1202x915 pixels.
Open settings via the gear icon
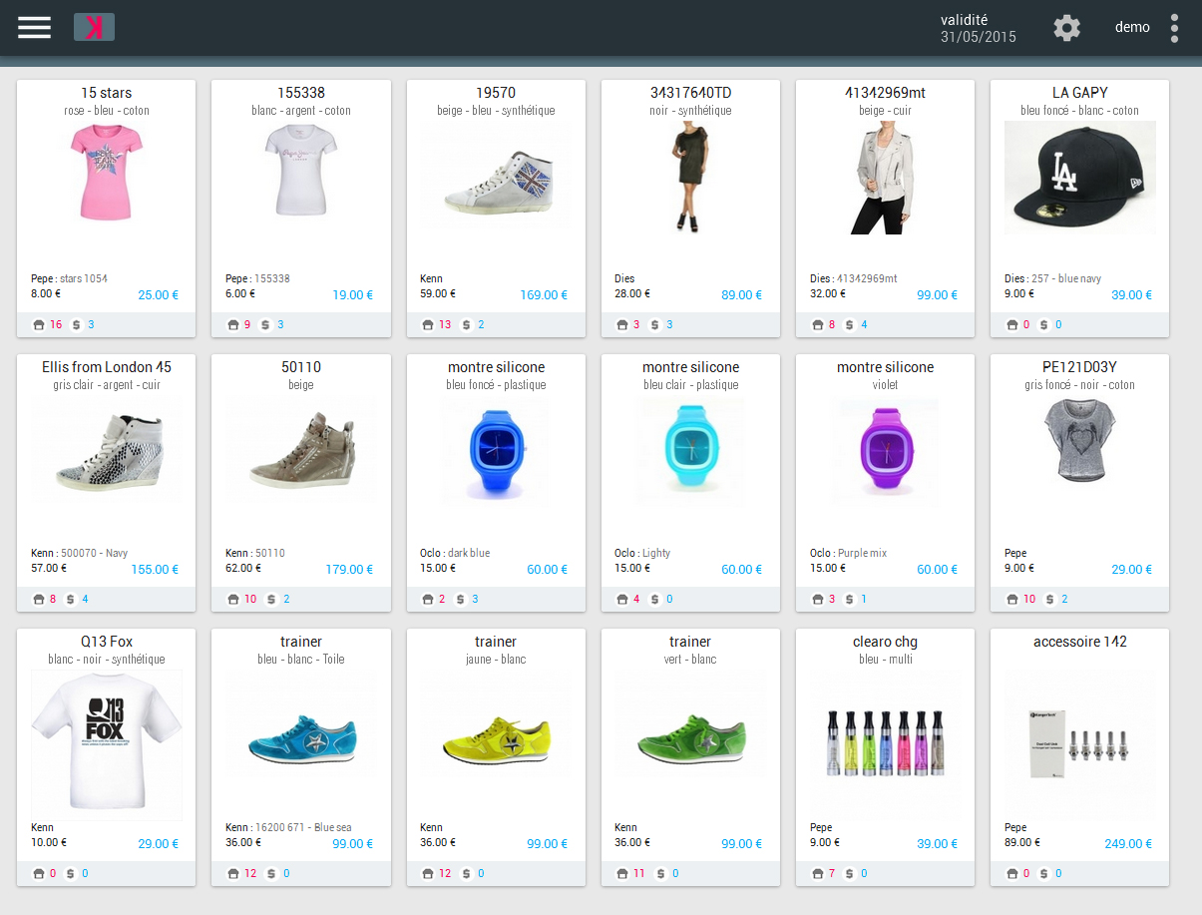1066,28
